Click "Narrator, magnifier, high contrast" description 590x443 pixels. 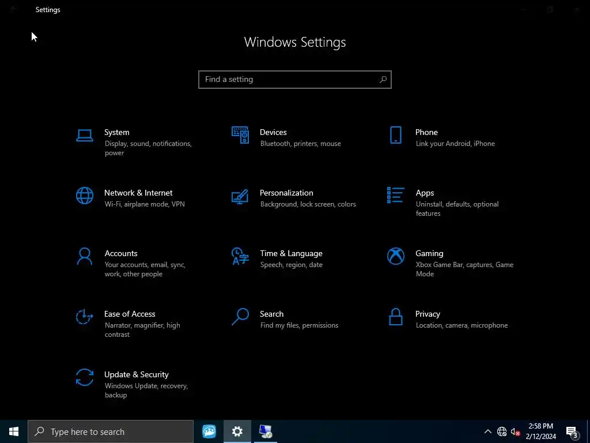tap(142, 330)
